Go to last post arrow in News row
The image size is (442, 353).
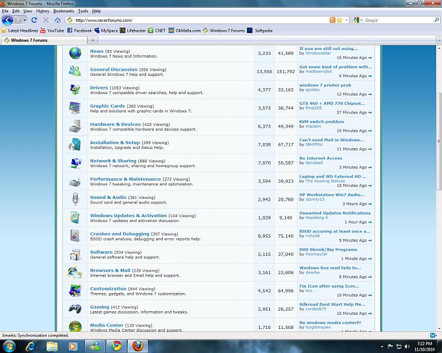[370, 58]
